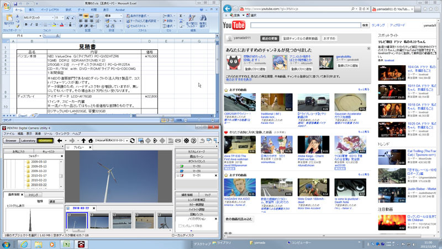Image resolution: width=442 pixels, height=249 pixels.
Task: Click the settings gear icon in PENTAX toolbar
Action: pyautogui.click(x=186, y=141)
